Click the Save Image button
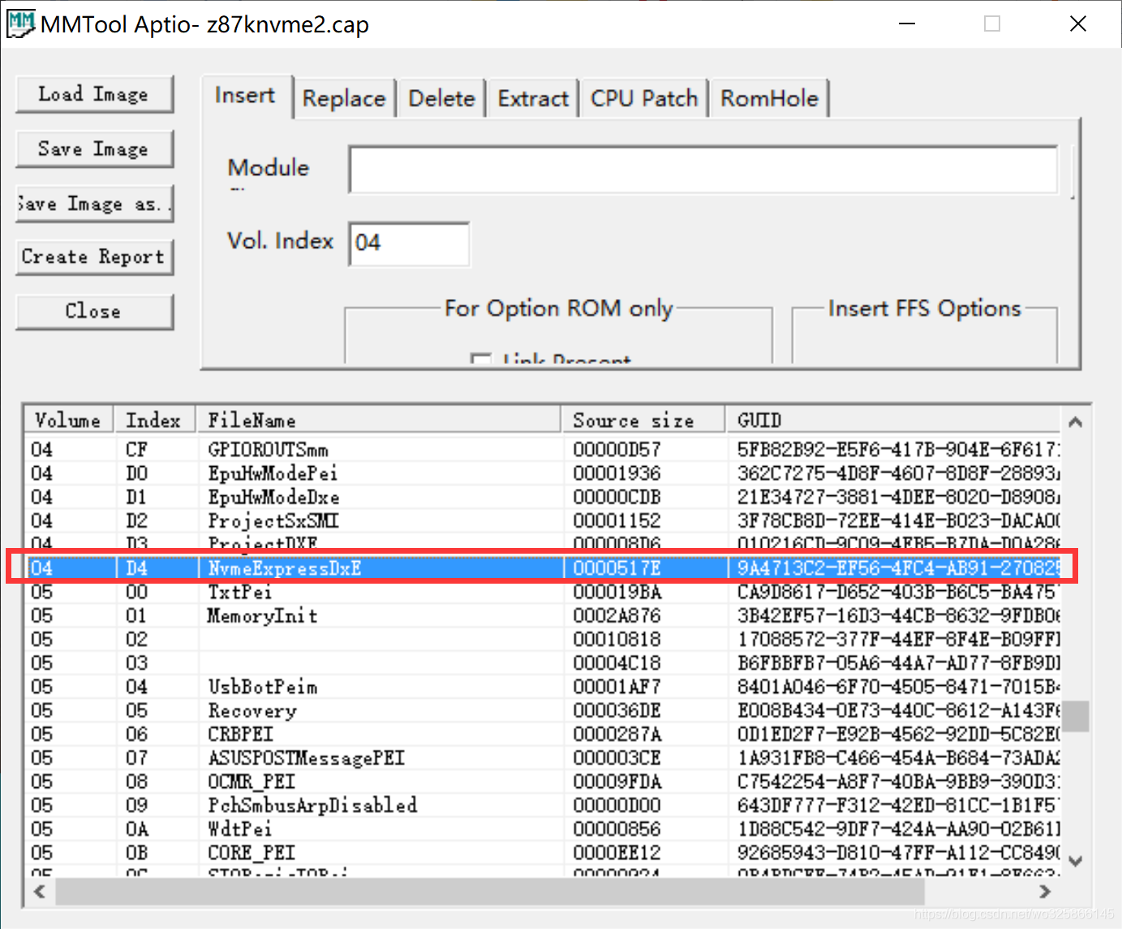Screen dimensions: 1122x929 coord(94,149)
